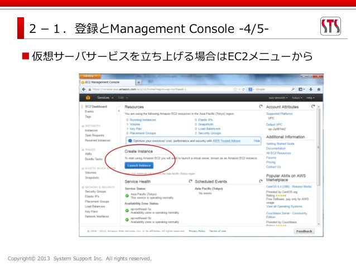
Task: Click the Launch Instance button
Action: tap(139, 166)
